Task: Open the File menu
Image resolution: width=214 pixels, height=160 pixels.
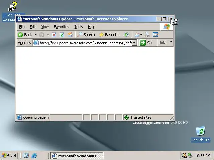Action: pyautogui.click(x=22, y=27)
